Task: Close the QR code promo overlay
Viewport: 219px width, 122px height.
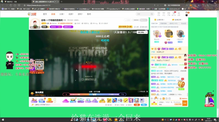Action: tap(47, 59)
